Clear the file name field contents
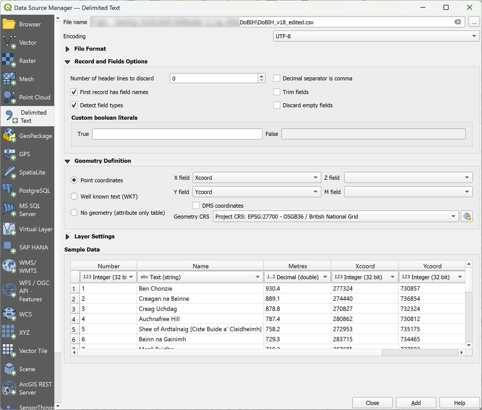This screenshot has width=482, height=410. pos(457,22)
